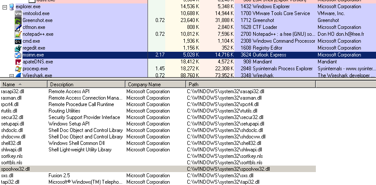Select sorttbls.nls in the DLL list

point(158,163)
